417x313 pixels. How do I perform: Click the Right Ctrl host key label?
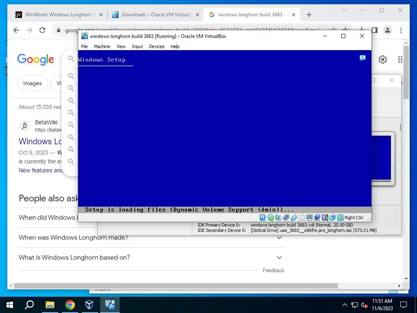click(x=354, y=218)
